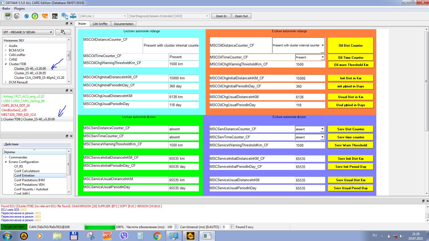Open Viber from the taskbar
Screen dimensions: 429x241
124,236
